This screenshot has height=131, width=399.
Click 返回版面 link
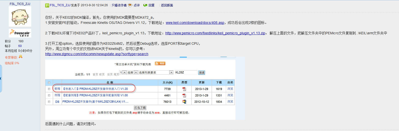point(167,5)
